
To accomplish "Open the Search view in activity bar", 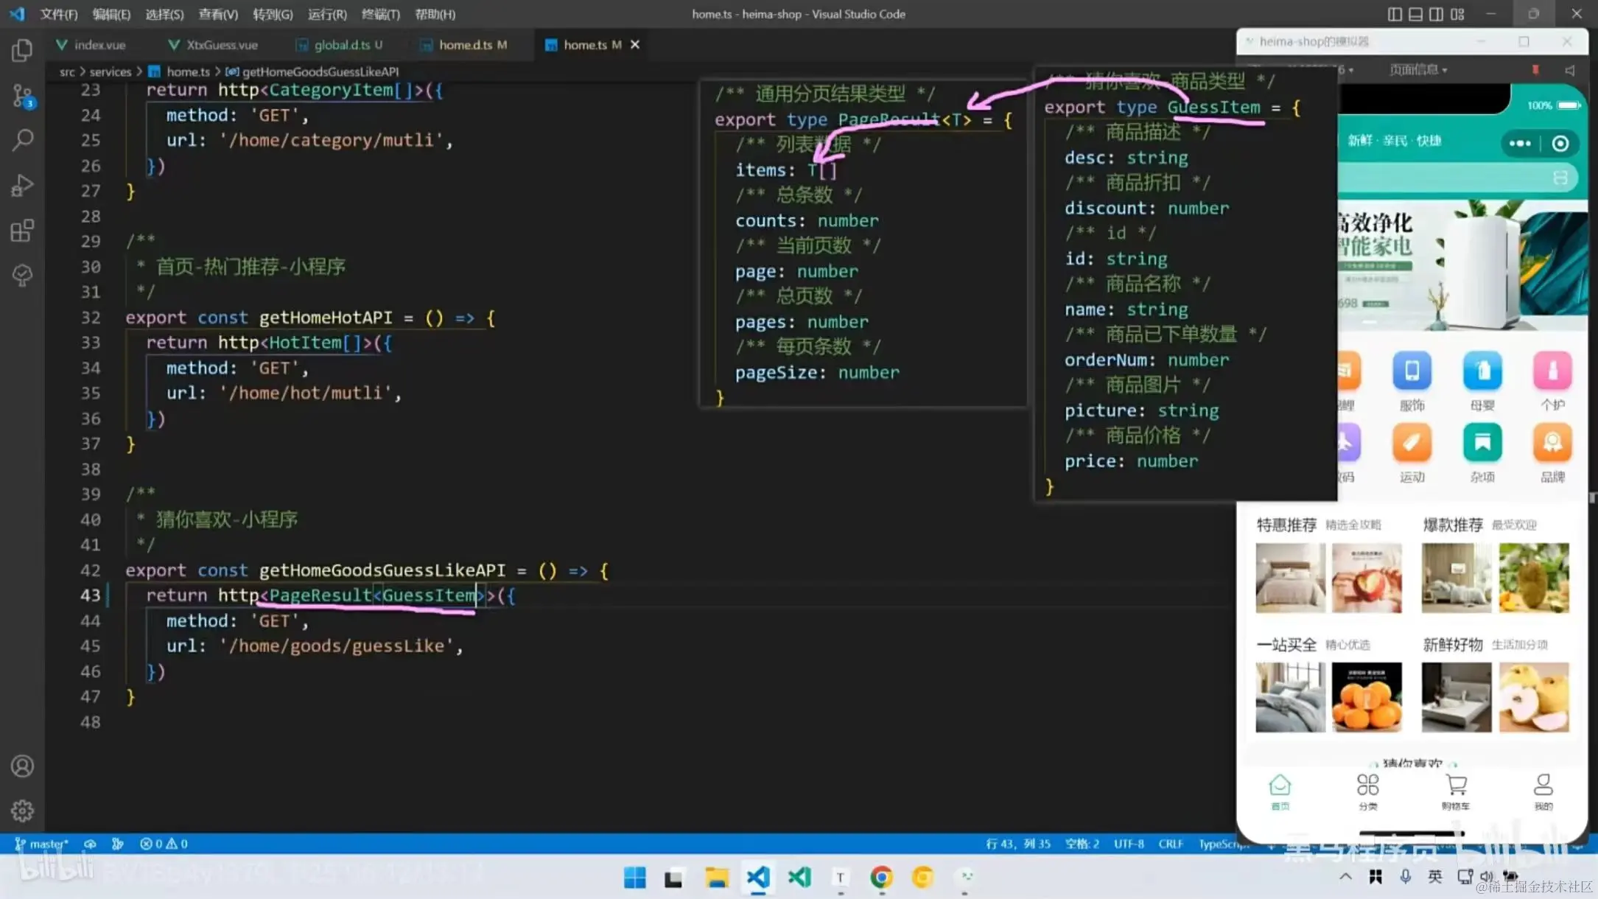I will click(22, 140).
